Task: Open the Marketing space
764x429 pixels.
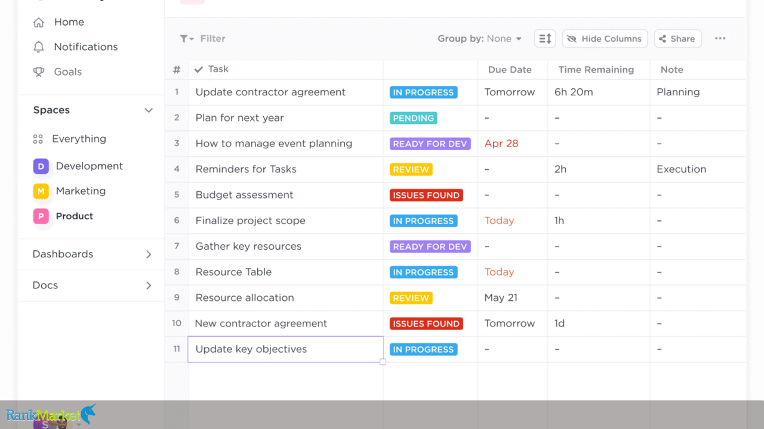Action: click(70, 191)
